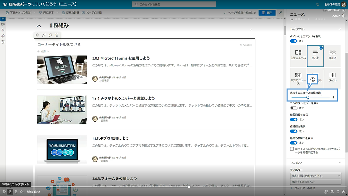Click the delete section icon in left rail
Viewport: 348px width, 196px height.
(3, 42)
